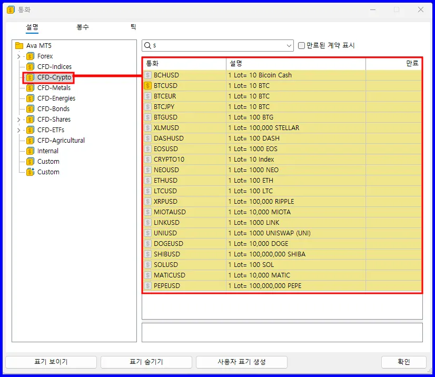435x377 pixels.
Task: Click the DOGEUSD symbol dollar icon
Action: coord(147,244)
